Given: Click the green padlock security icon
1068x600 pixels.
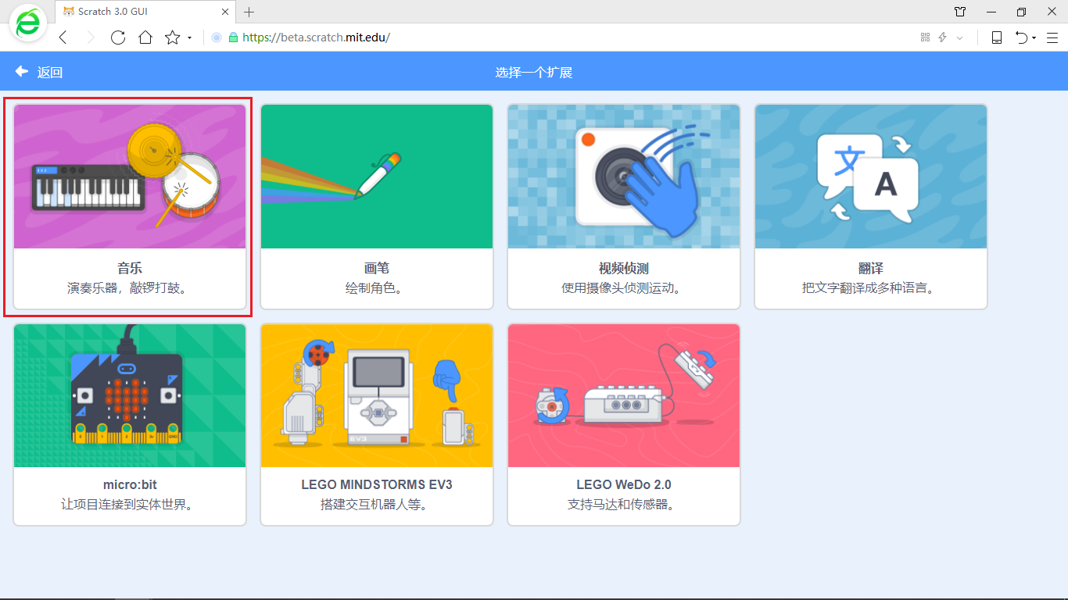Looking at the screenshot, I should pos(232,37).
